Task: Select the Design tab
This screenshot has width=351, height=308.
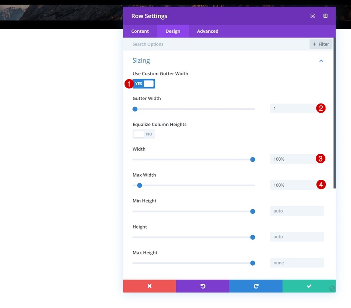Action: (x=173, y=31)
